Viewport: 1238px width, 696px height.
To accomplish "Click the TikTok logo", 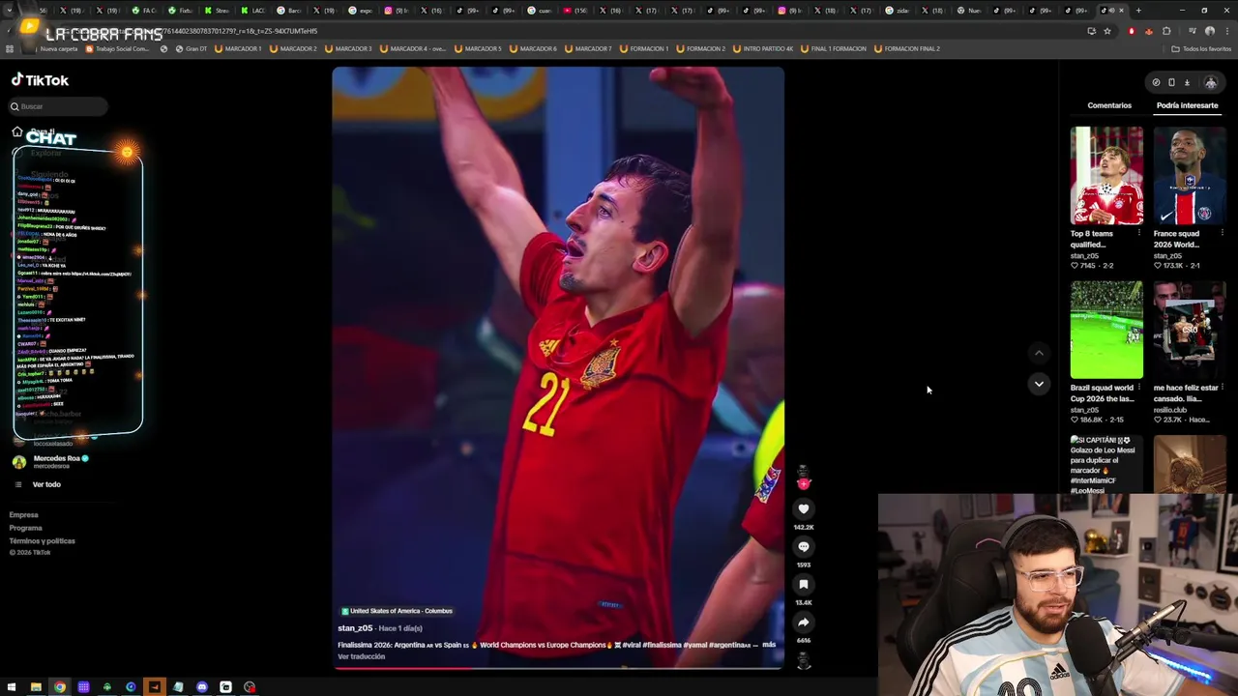I will (40, 80).
